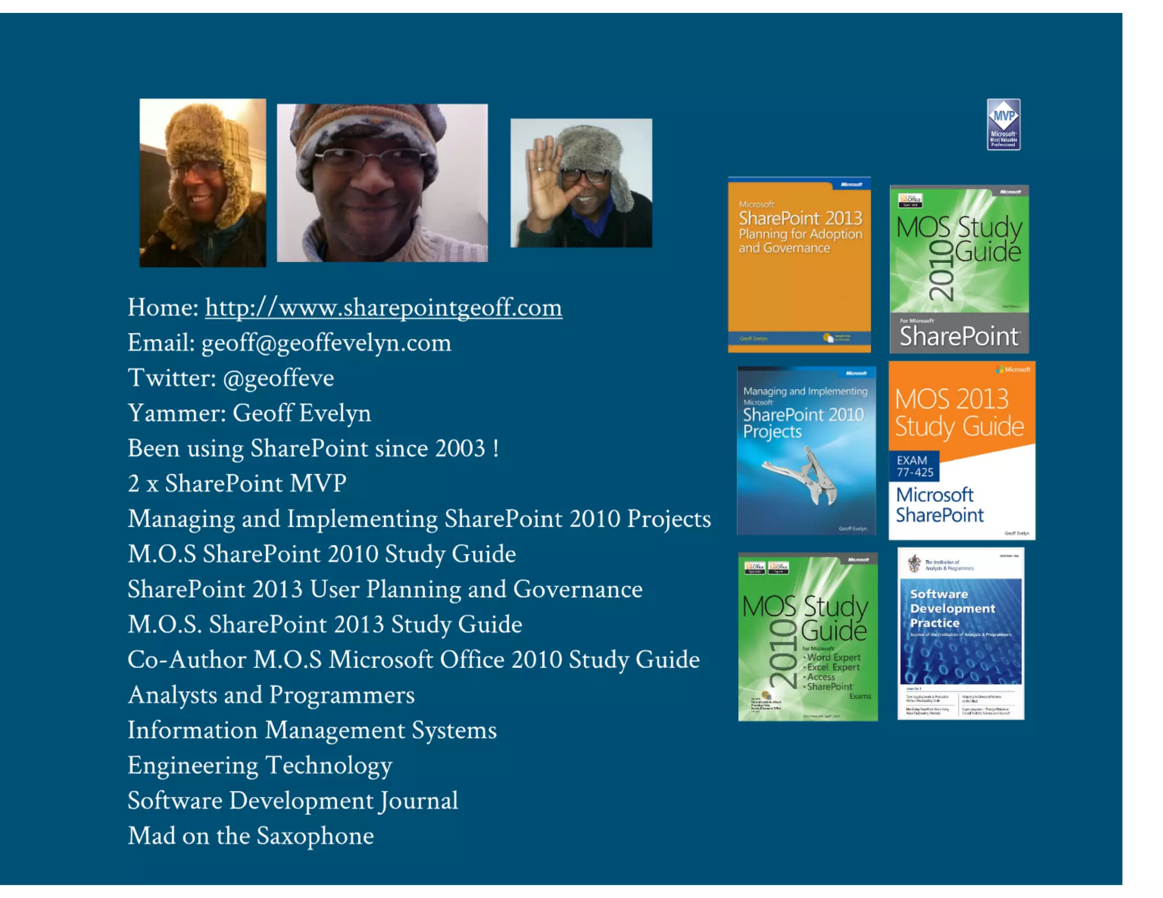Click the 'Engineering Technology' line
Screen dimensions: 1163x898
(x=260, y=765)
